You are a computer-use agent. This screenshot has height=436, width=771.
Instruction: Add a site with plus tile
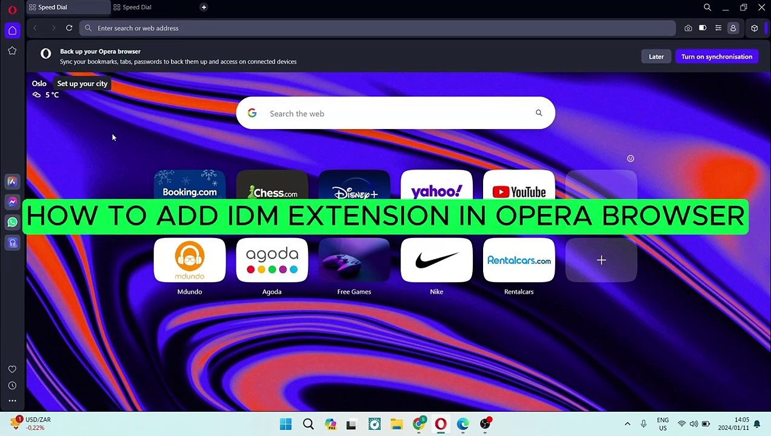601,260
